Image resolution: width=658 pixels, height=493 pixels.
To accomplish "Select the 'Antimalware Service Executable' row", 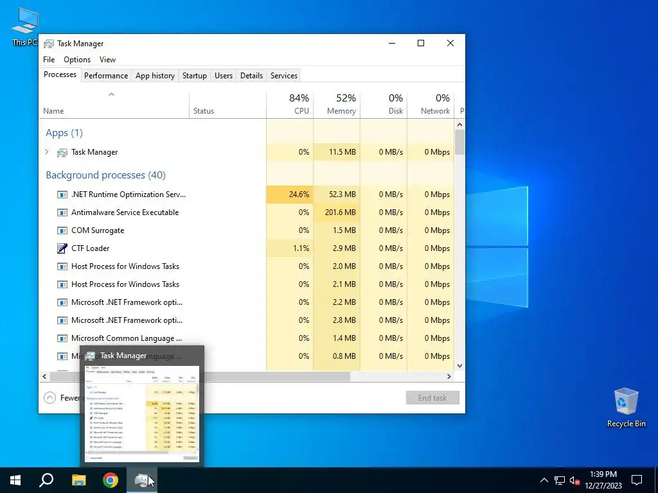I will coord(247,212).
